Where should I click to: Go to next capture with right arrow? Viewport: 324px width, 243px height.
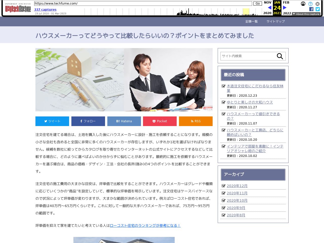285,8
